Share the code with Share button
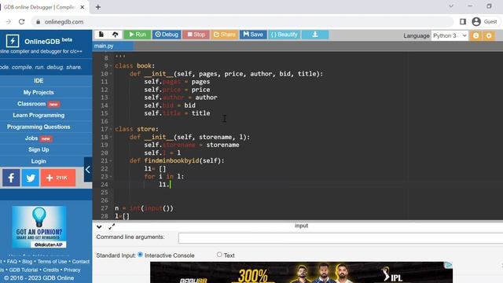The height and width of the screenshot is (283, 503). pyautogui.click(x=225, y=35)
